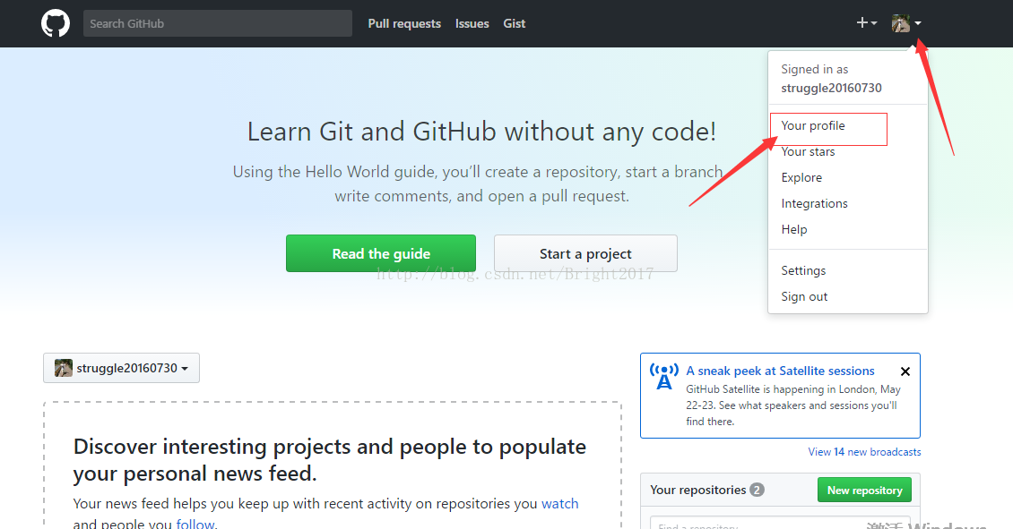Screen dimensions: 1013x529
Task: Select Your stars from user menu
Action: pos(808,151)
